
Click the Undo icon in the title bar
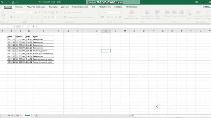click(2, 2)
